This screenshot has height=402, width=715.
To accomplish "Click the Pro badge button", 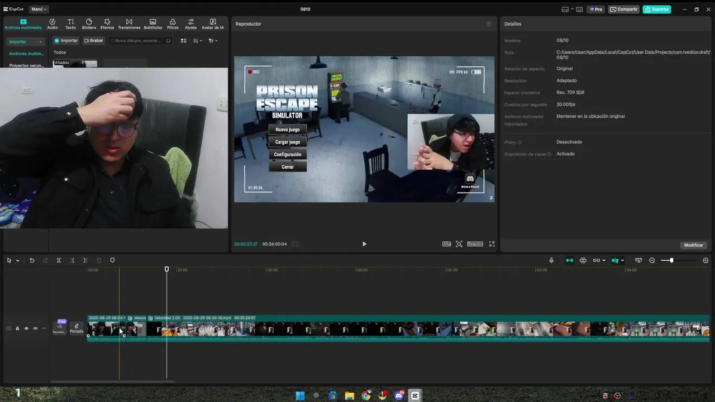I will pyautogui.click(x=595, y=9).
